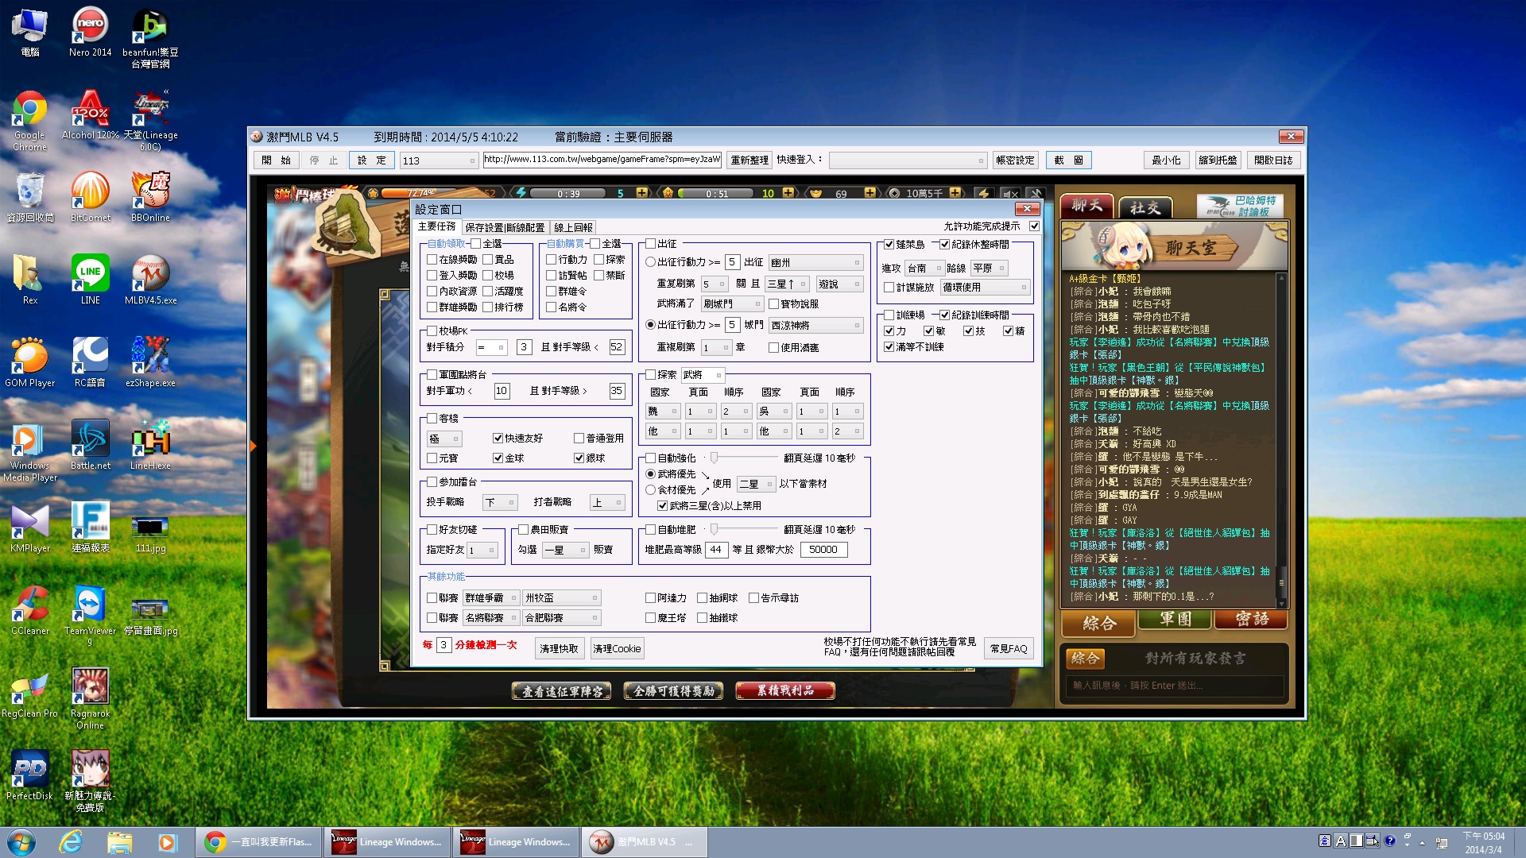Click the game URL address field
The width and height of the screenshot is (1526, 858).
tap(602, 160)
